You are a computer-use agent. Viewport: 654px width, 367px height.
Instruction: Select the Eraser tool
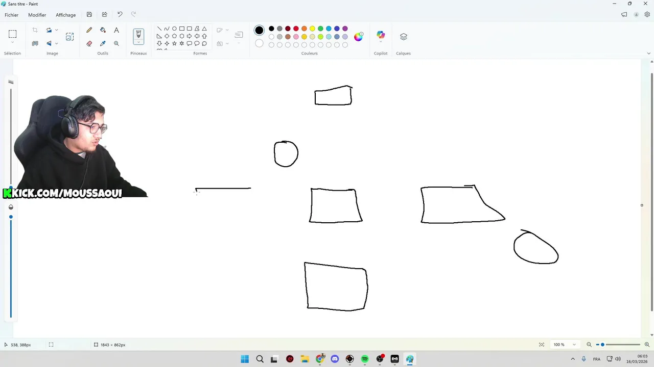(x=89, y=43)
